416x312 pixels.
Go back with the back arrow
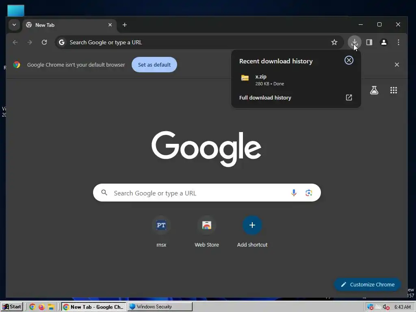[15, 42]
